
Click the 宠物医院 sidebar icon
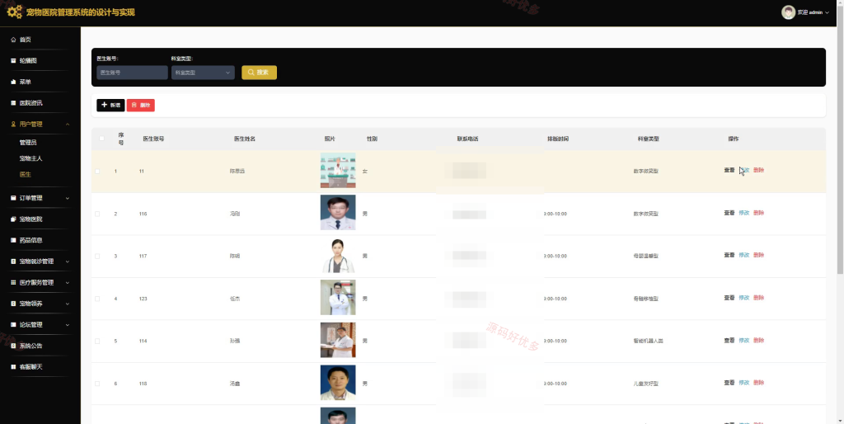(x=13, y=219)
